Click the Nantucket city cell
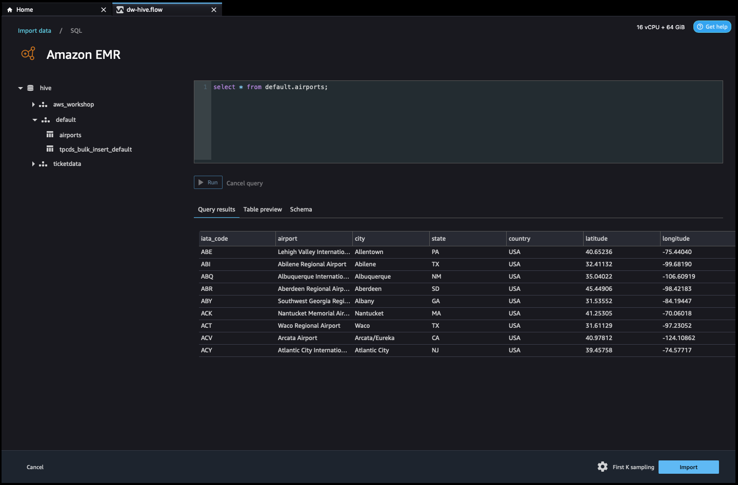 [391, 313]
